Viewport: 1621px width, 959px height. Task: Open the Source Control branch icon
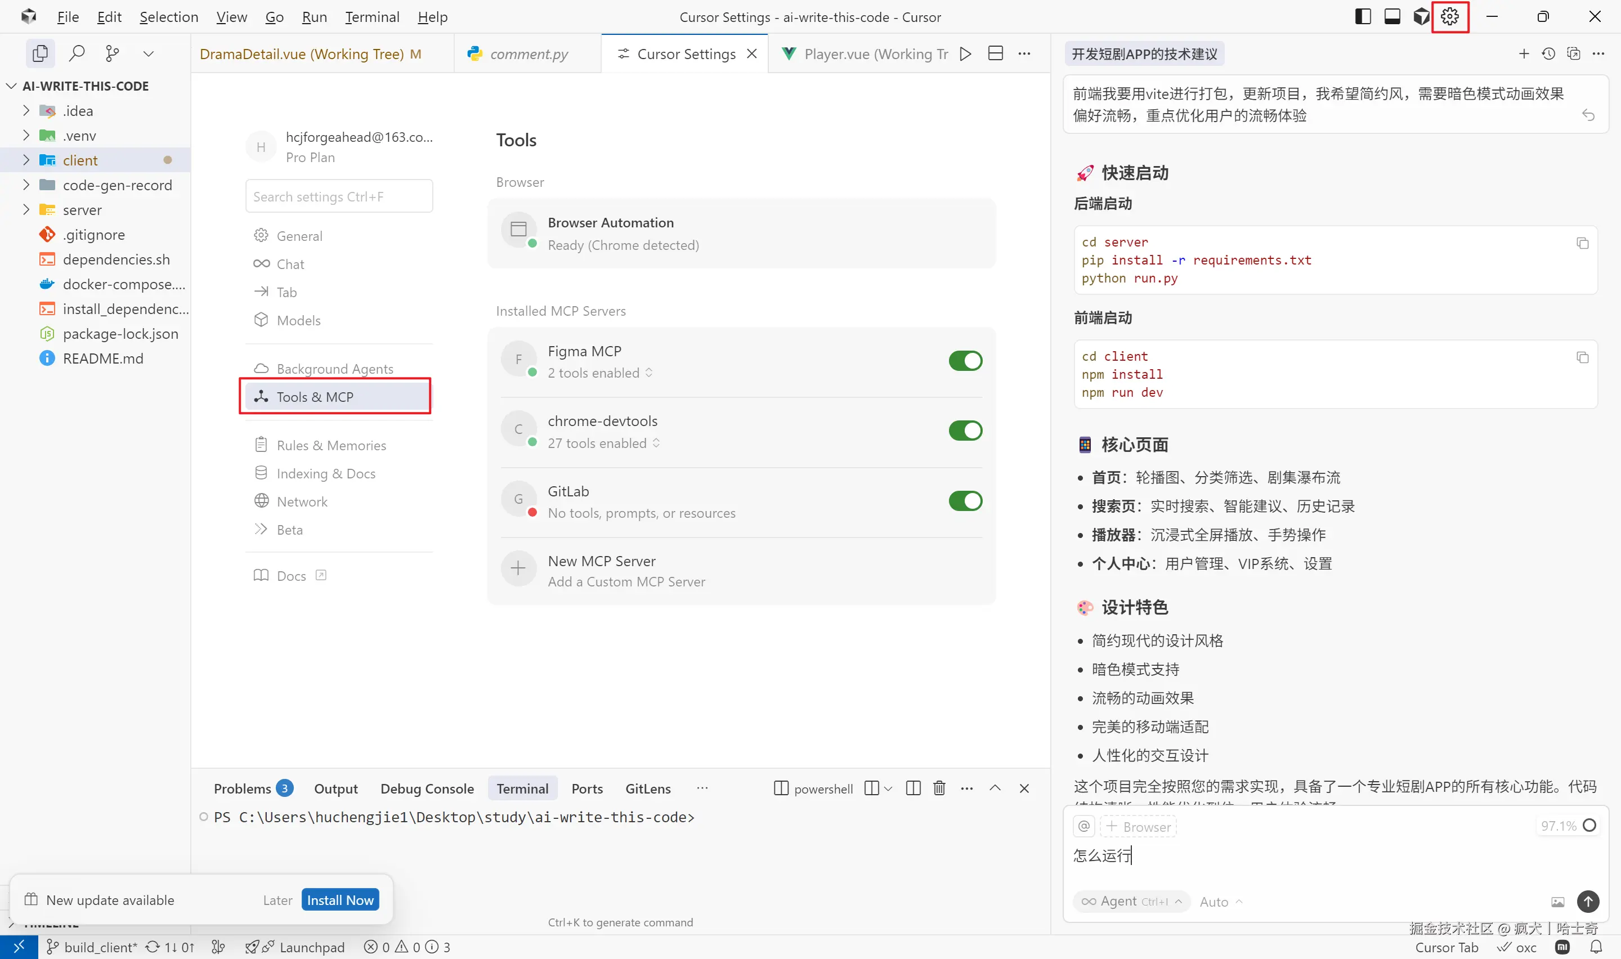point(112,53)
